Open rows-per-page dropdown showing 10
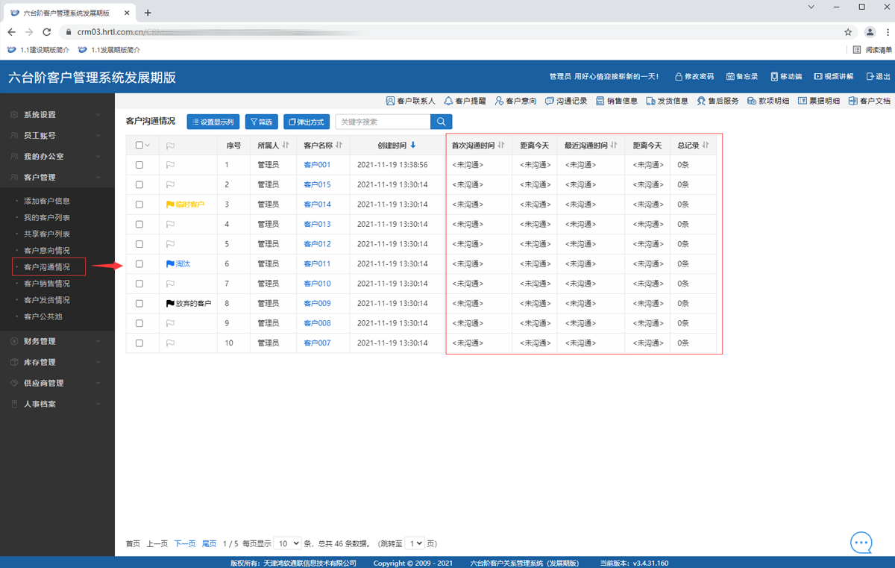 click(287, 544)
